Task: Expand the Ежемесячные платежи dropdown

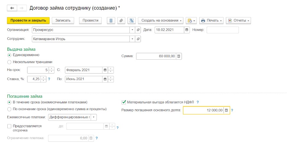Action: (94, 117)
